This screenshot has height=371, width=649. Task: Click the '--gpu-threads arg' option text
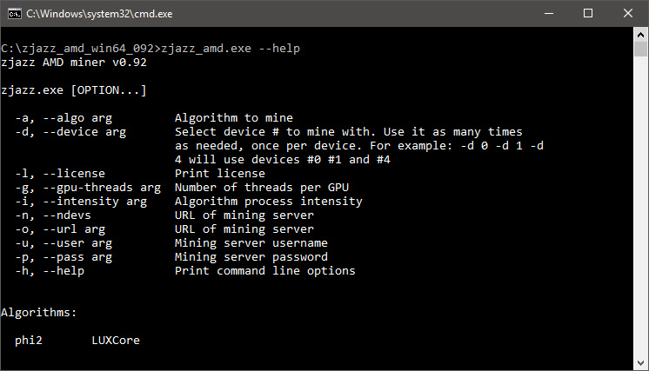[102, 188]
